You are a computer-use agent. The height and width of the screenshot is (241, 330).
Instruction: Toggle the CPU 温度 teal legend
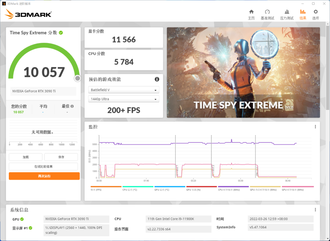pos(138,188)
